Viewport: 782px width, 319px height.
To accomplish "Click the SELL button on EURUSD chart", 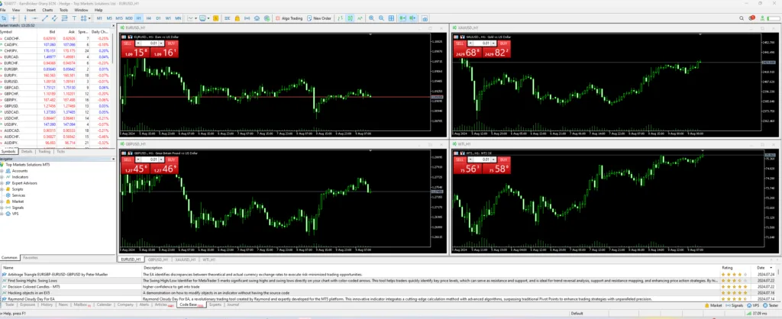I will coord(128,43).
